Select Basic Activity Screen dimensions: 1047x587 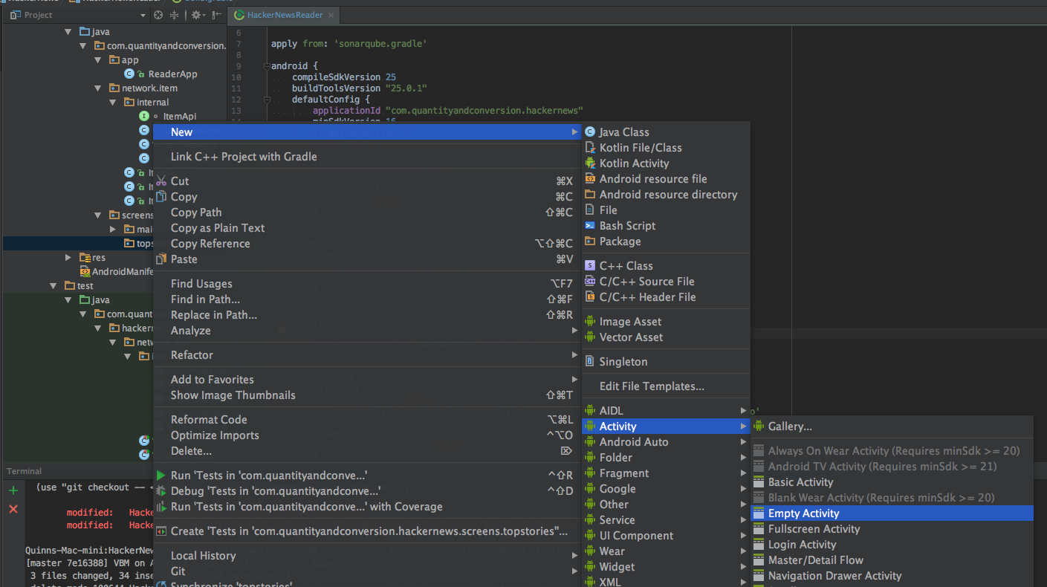(x=892, y=482)
